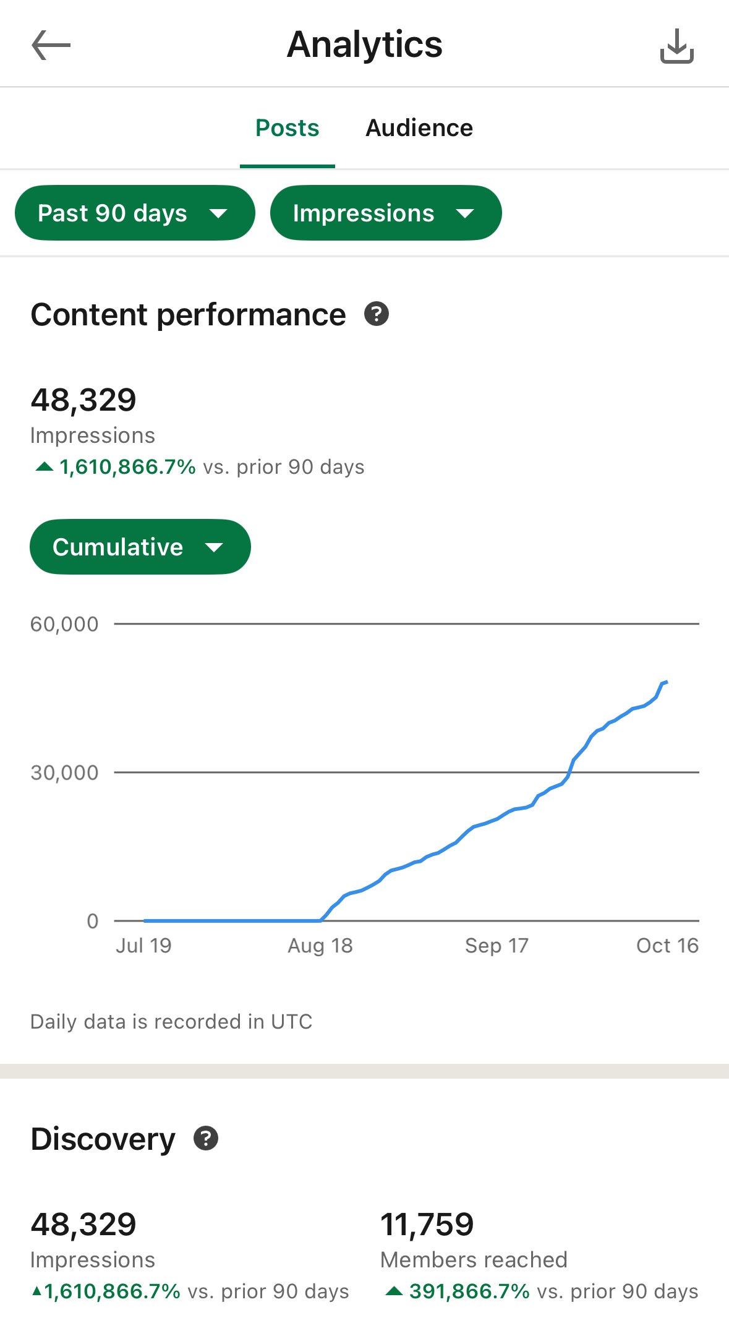
Task: Click green up-arrow beside Content performance percentage
Action: [44, 467]
